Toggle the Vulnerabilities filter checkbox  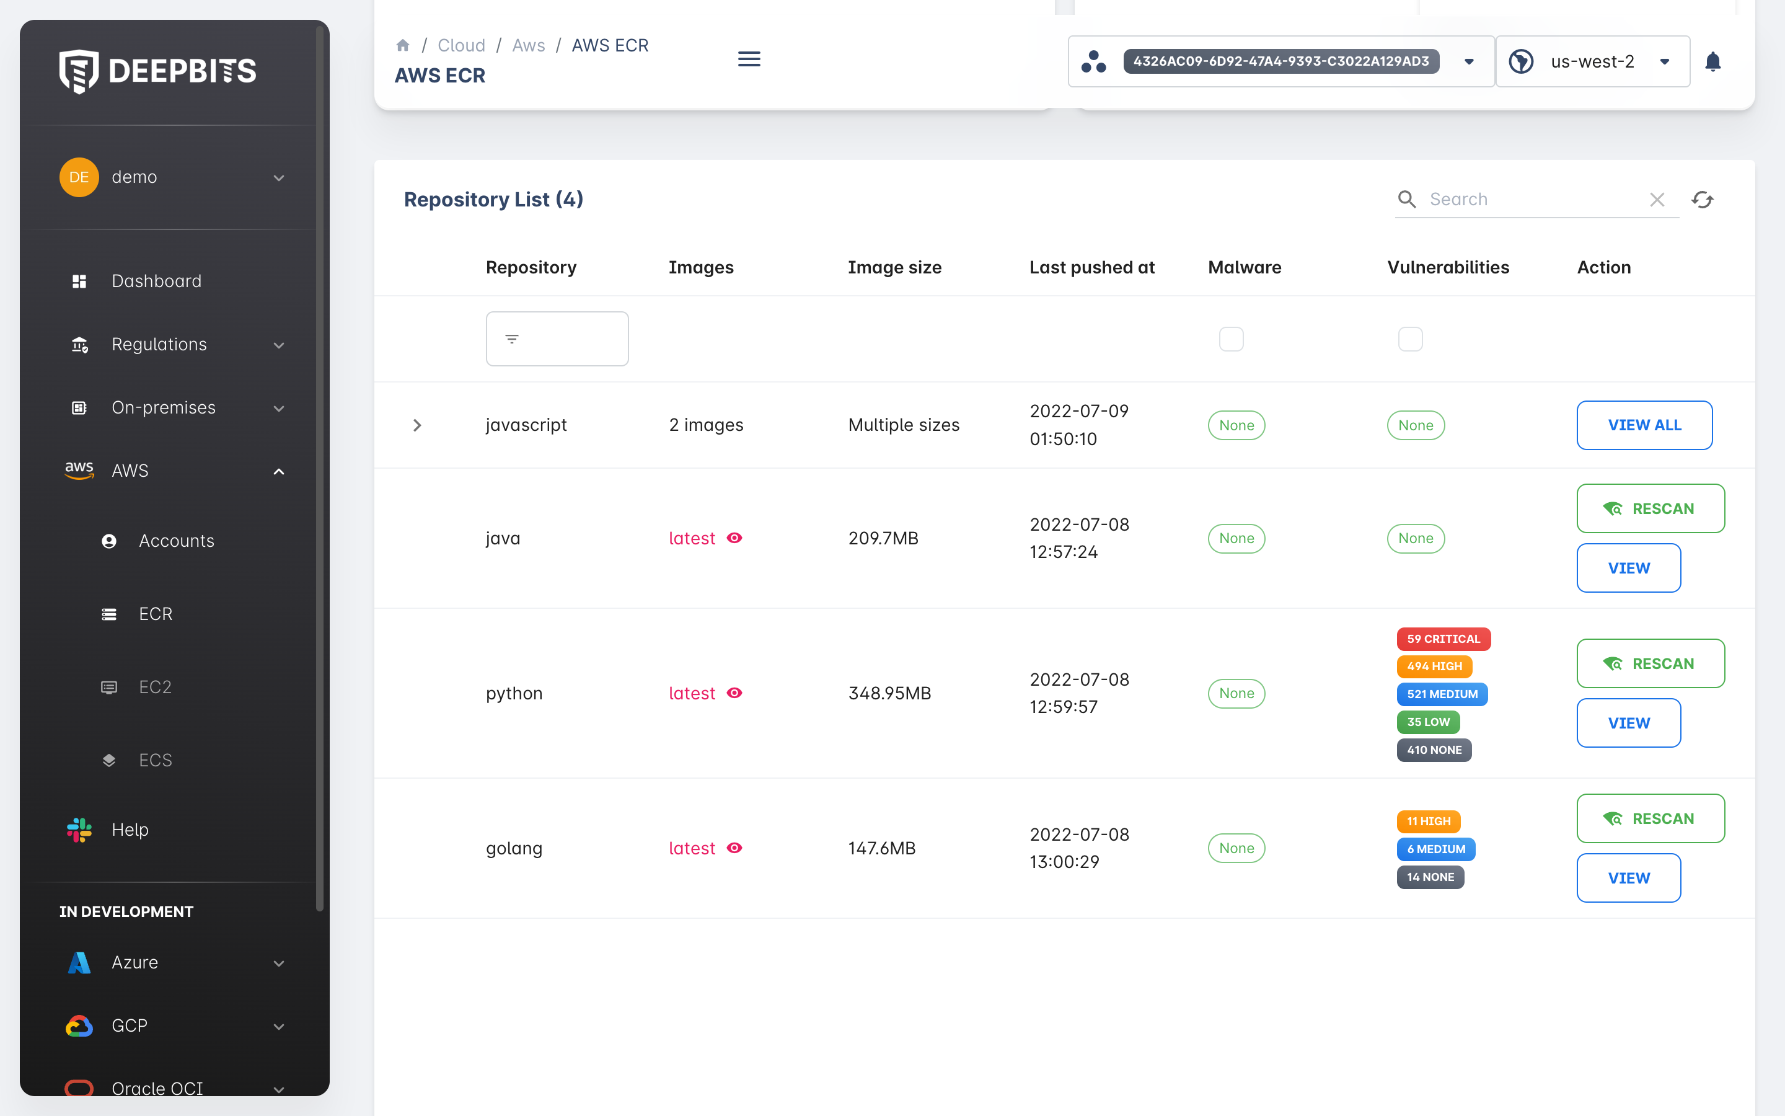tap(1409, 339)
